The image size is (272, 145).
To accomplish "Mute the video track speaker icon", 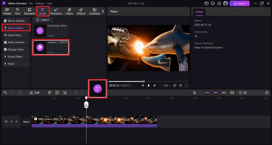I will (16, 122).
